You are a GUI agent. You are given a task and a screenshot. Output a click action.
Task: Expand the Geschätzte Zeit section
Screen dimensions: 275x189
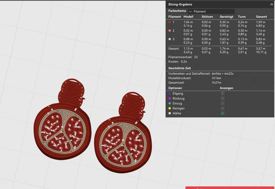point(179,68)
